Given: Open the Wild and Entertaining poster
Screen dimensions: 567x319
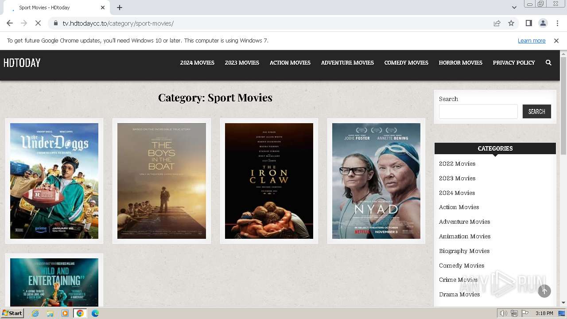Looking at the screenshot, I should 54,282.
